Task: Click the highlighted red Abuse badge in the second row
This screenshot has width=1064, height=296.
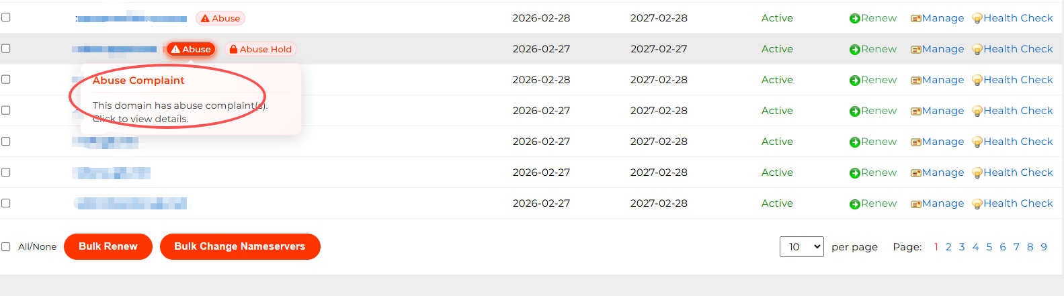Action: pos(191,49)
